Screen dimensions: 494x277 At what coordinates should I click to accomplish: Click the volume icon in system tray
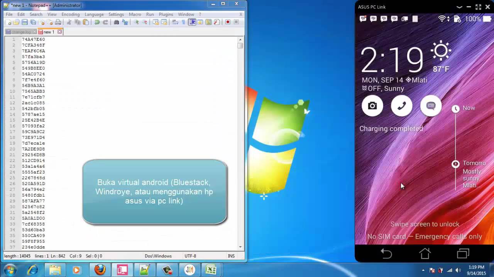coord(458,270)
